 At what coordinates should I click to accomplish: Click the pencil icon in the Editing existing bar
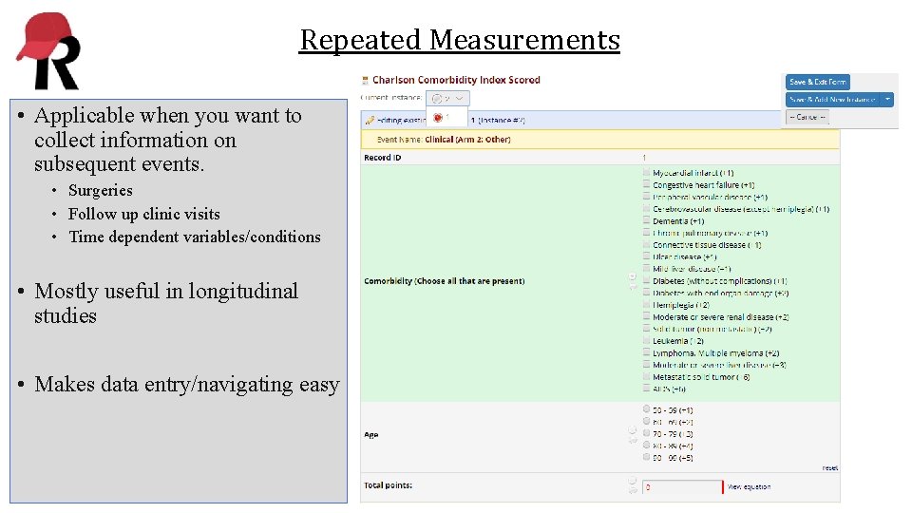click(x=370, y=120)
